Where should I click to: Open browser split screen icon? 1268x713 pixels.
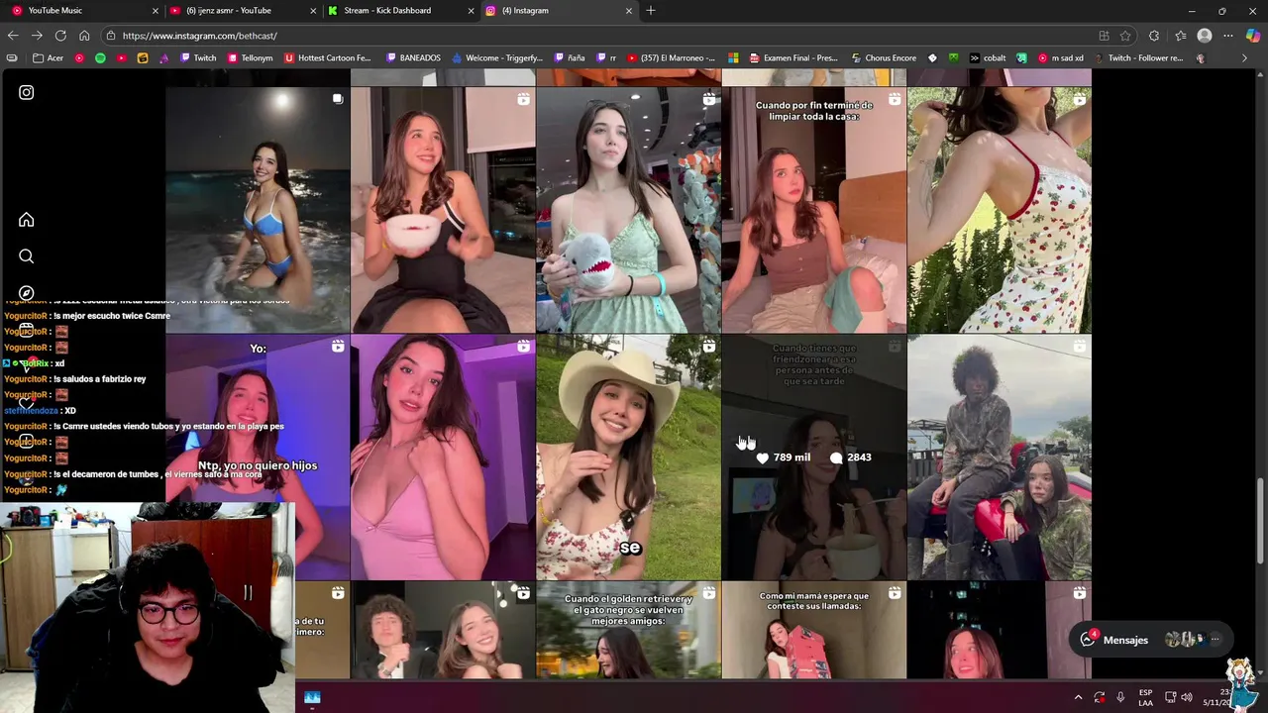coord(1104,36)
